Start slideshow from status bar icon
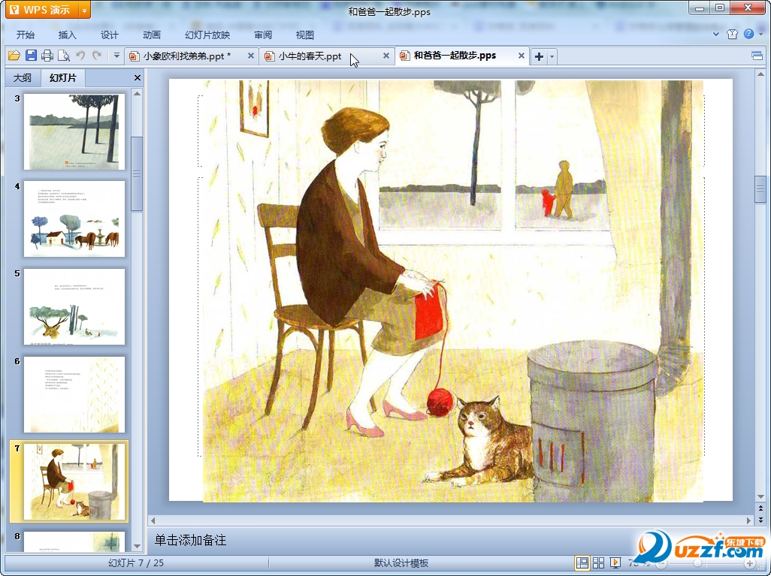 click(615, 562)
